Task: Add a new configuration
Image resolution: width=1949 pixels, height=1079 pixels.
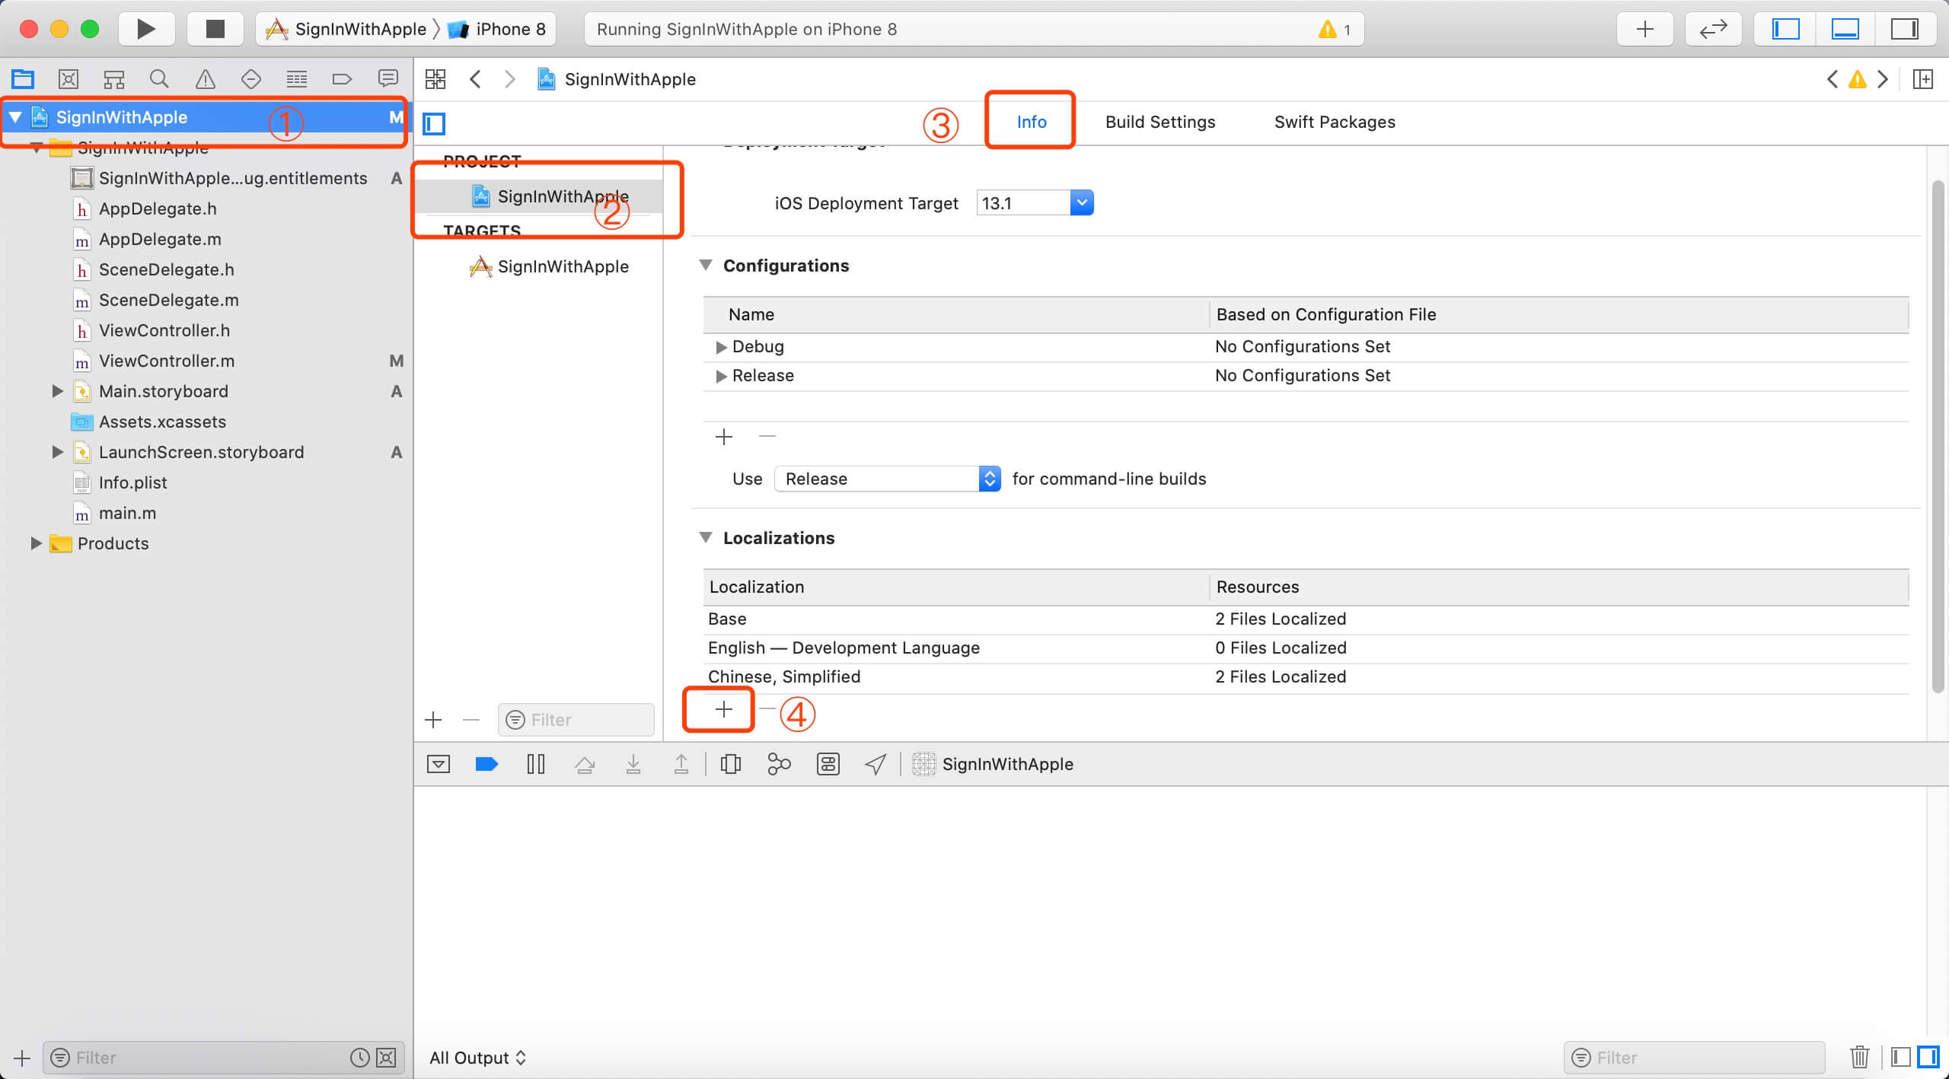Action: pos(723,437)
